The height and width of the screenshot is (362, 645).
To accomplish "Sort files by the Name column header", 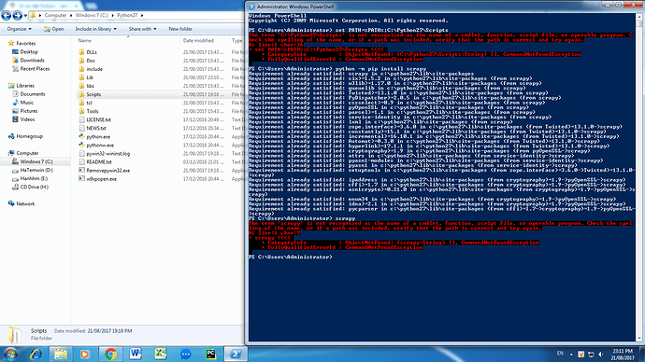I will click(x=128, y=41).
